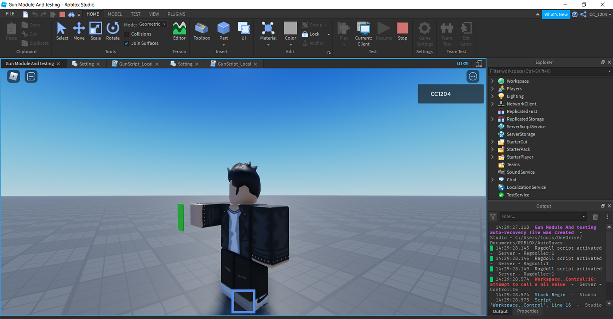Click the Output panel vertical scrollbar

tap(609, 265)
